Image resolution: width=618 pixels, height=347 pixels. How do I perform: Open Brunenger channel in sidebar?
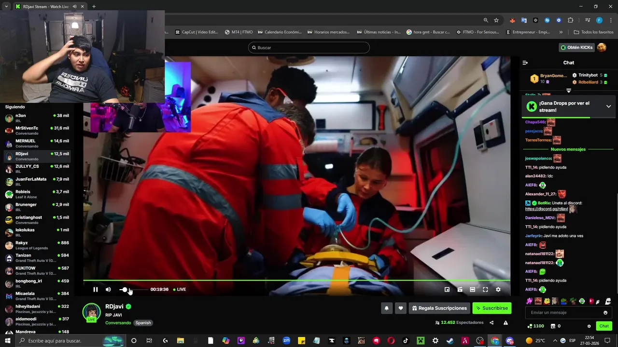coord(37,207)
